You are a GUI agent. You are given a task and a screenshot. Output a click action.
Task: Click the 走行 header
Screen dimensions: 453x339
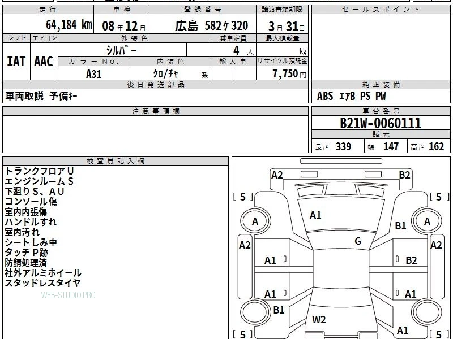[x=48, y=10]
